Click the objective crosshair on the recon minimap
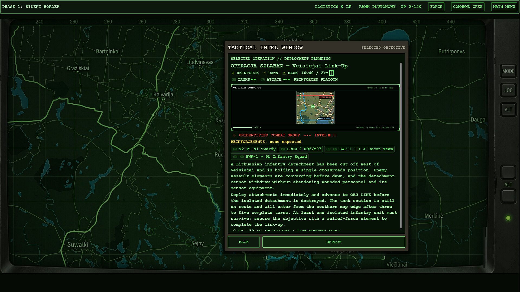Screen dimensions: 520x292 313,107
